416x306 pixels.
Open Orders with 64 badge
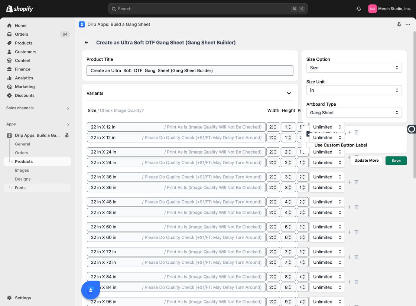(38, 34)
